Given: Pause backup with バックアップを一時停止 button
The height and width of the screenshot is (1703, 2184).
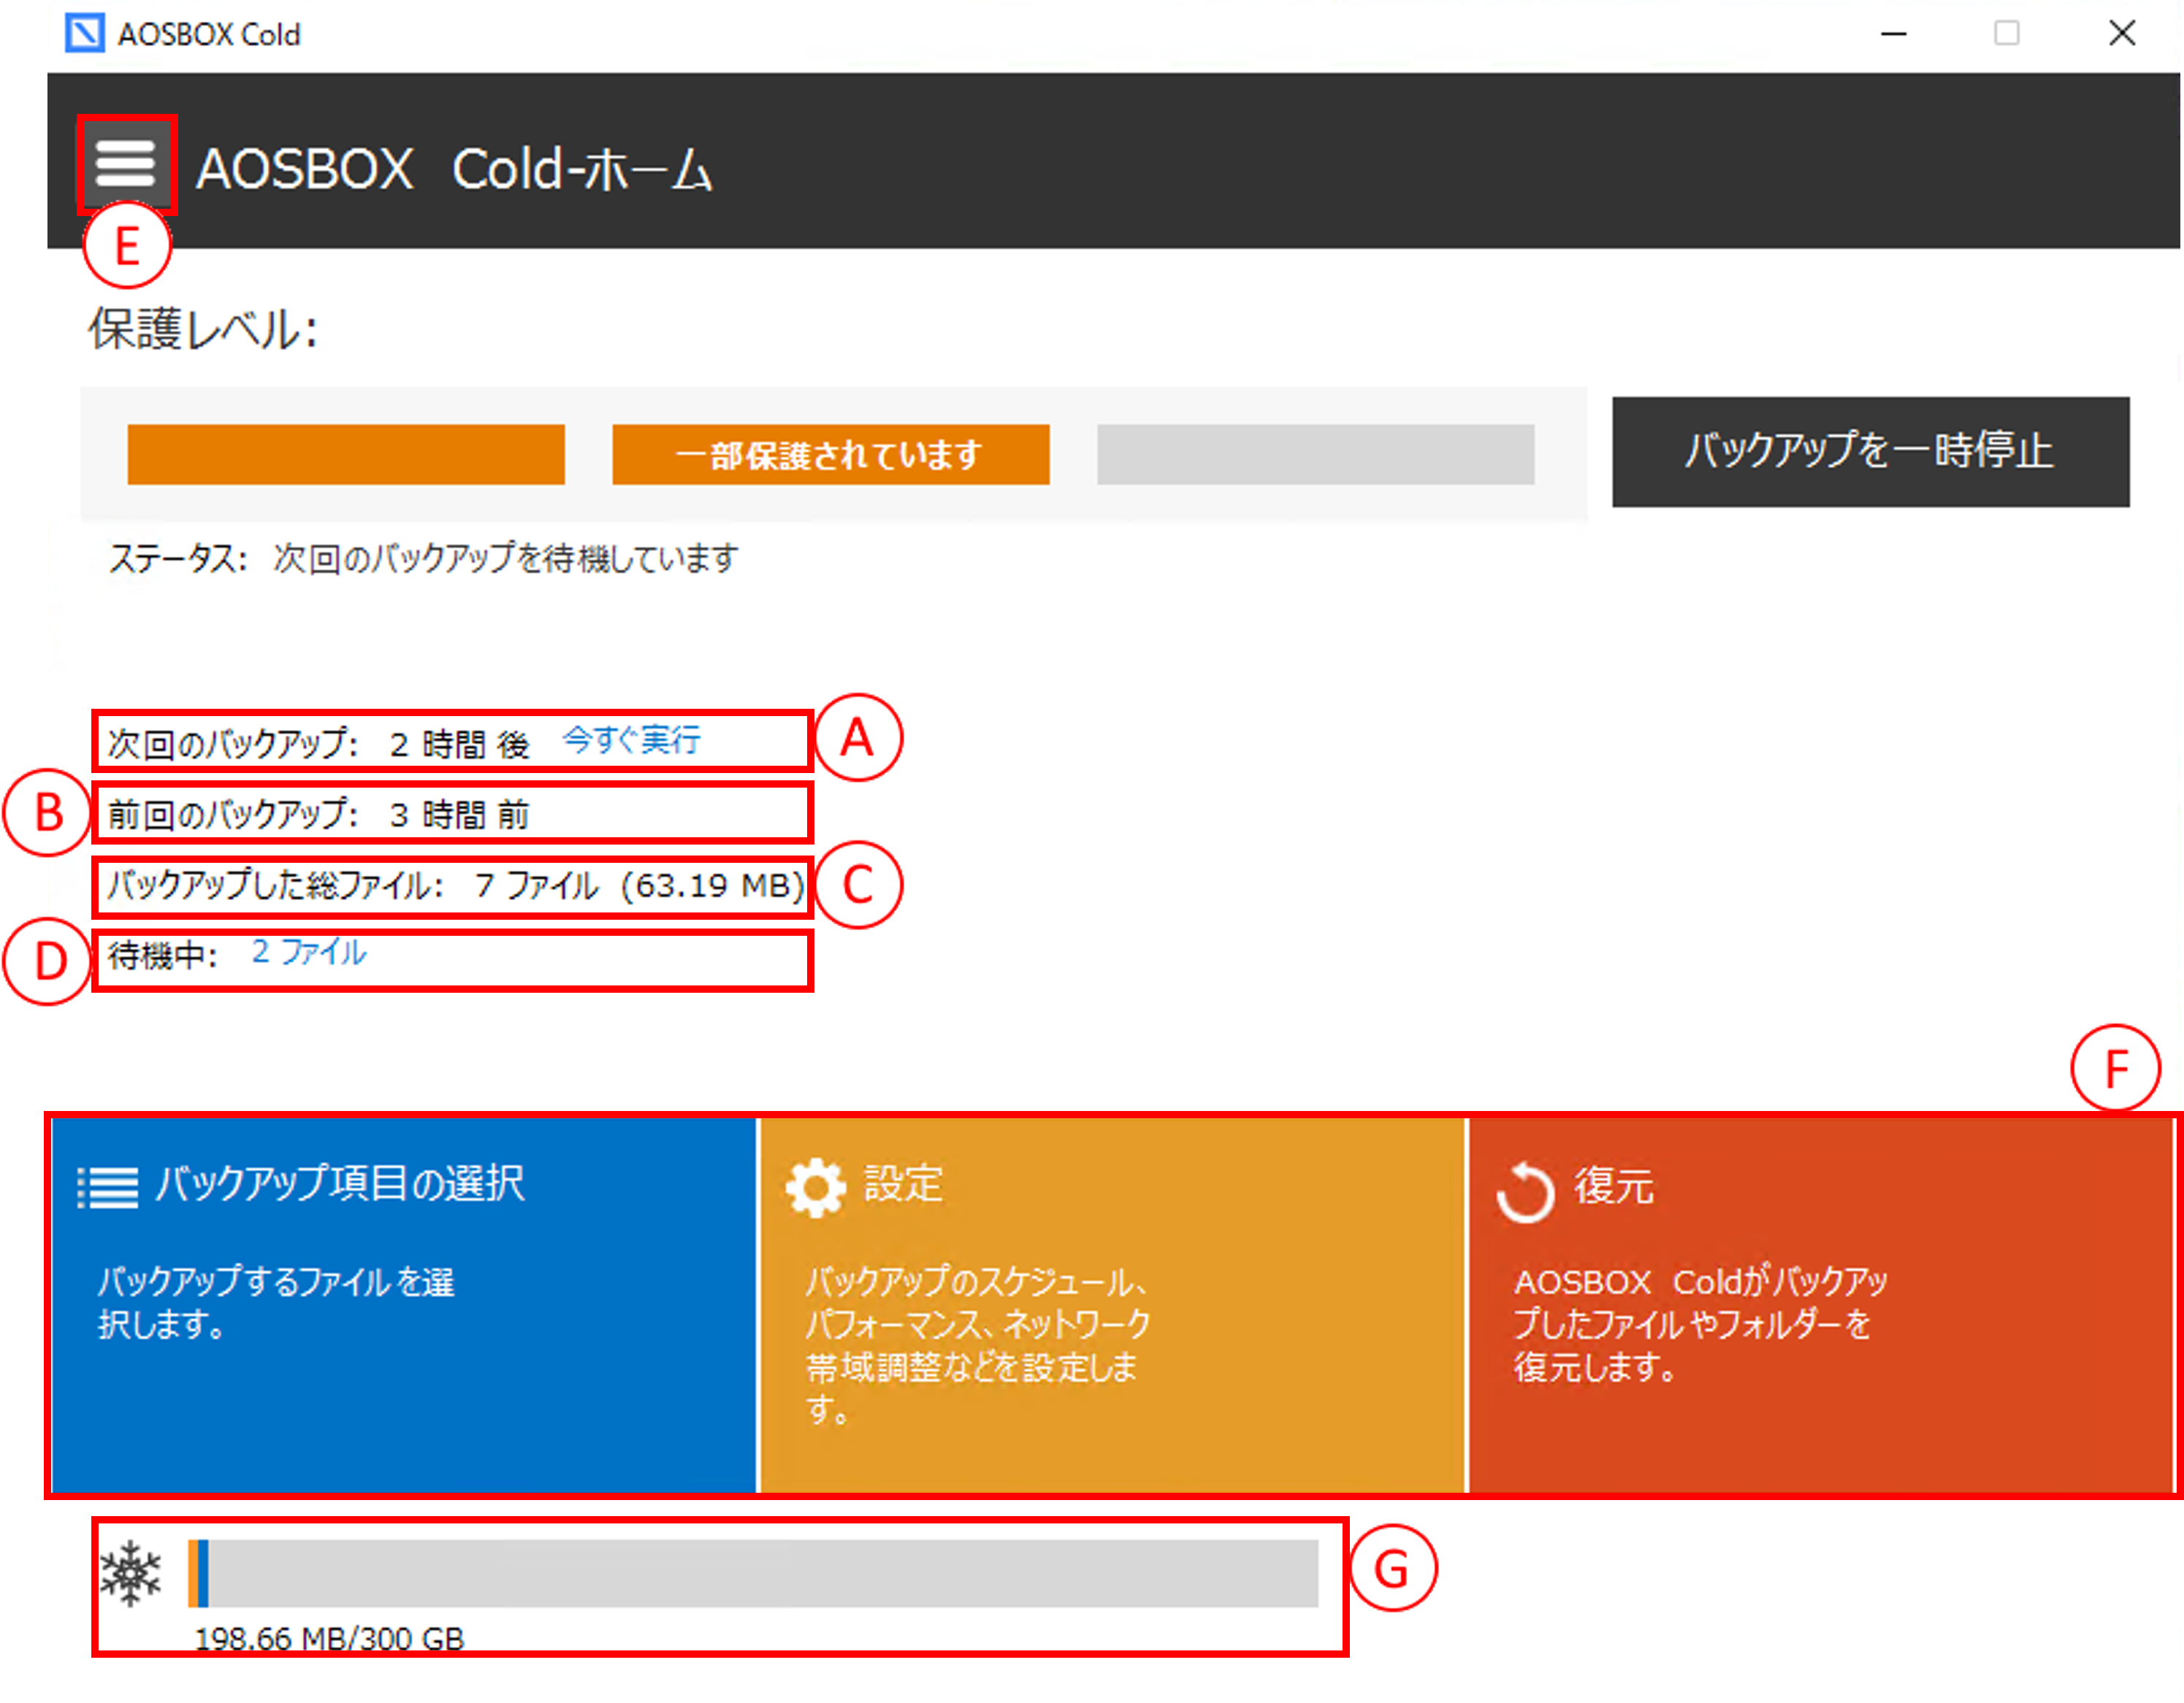Looking at the screenshot, I should click(1869, 452).
